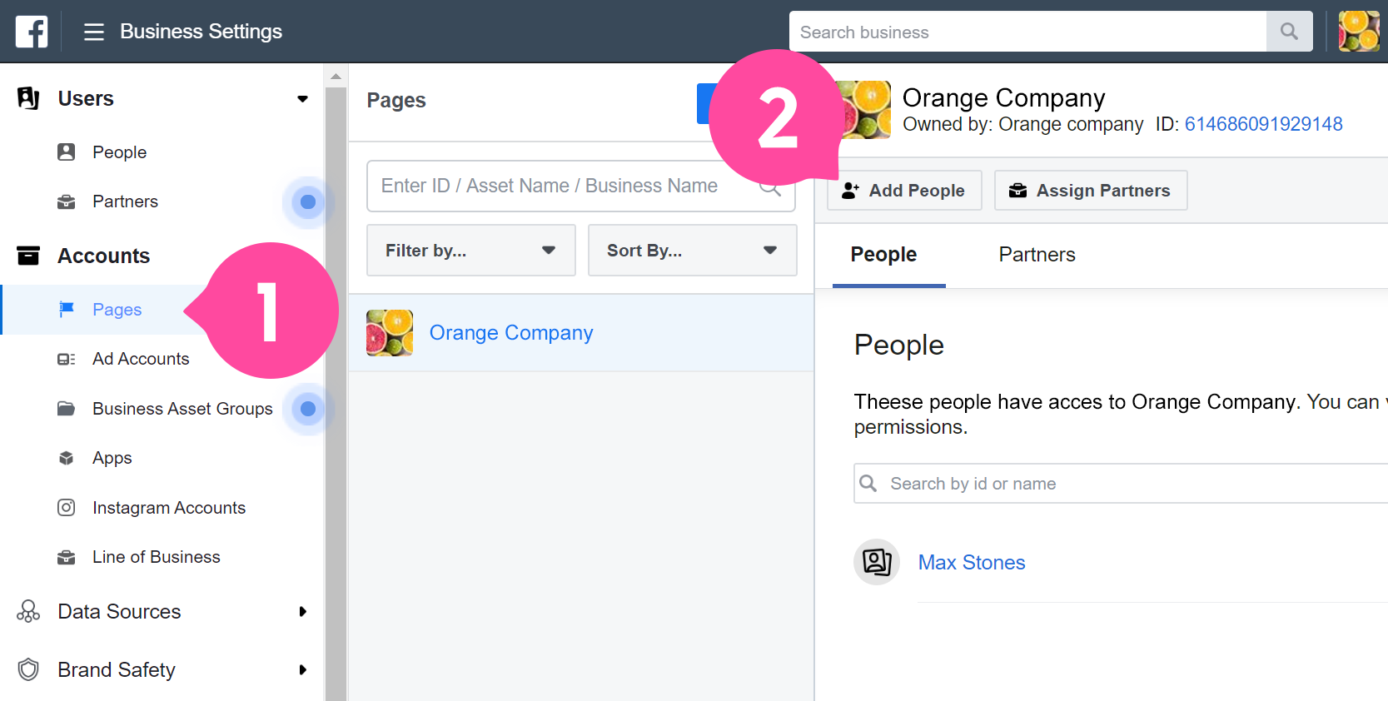The image size is (1388, 701).
Task: Click the Add People button
Action: pyautogui.click(x=904, y=191)
